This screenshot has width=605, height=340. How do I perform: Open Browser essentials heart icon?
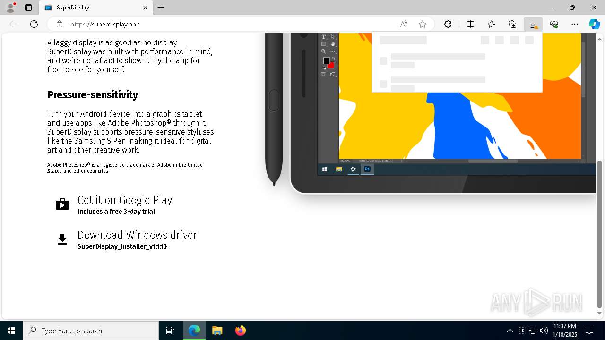(x=554, y=24)
